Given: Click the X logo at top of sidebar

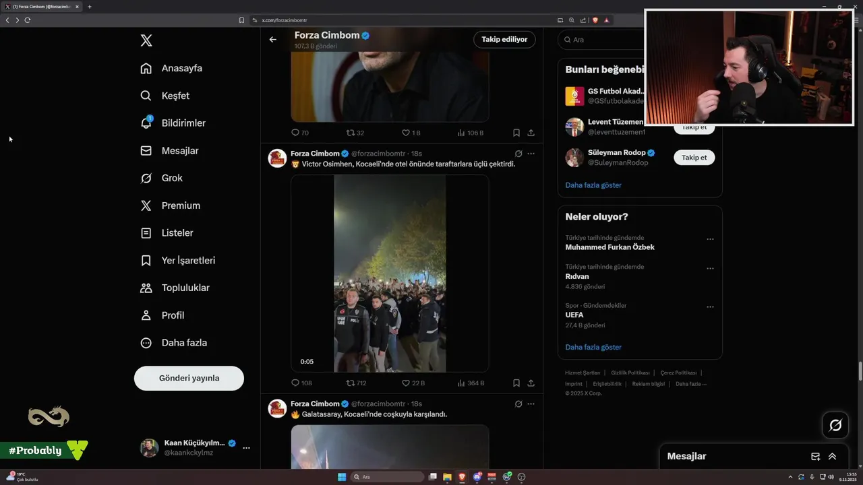Looking at the screenshot, I should point(146,40).
